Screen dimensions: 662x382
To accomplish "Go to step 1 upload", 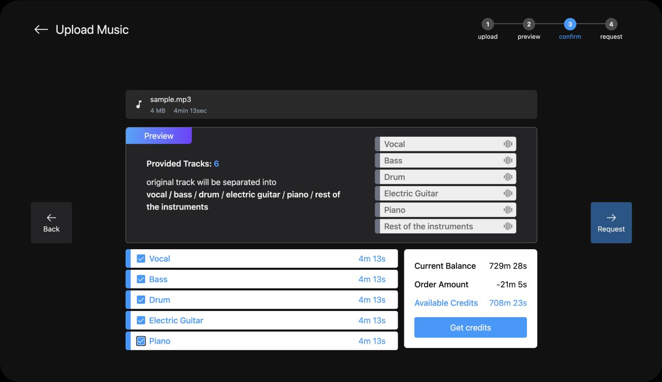I will (488, 24).
